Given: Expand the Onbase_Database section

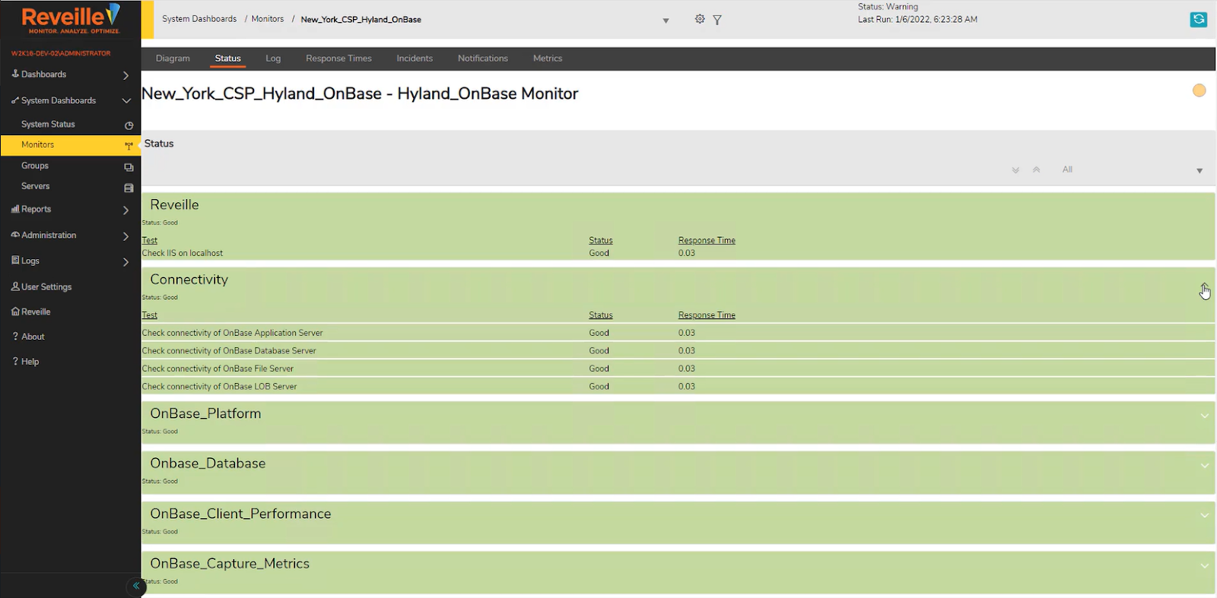Looking at the screenshot, I should [1204, 466].
